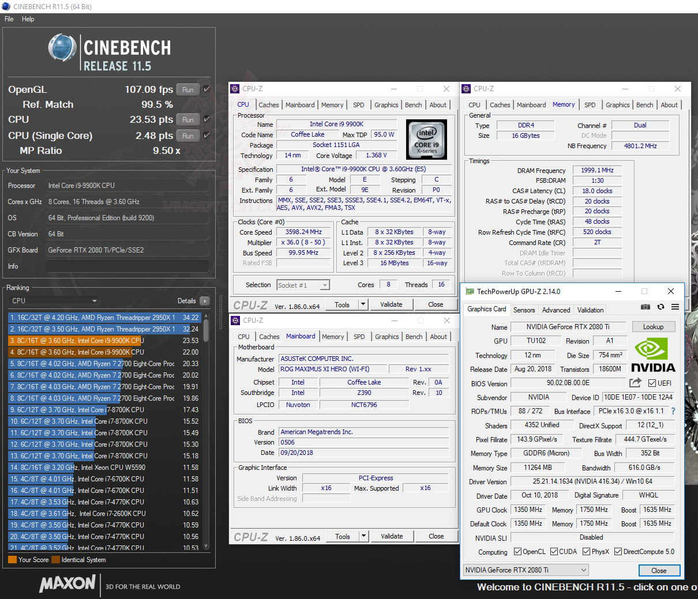Click the Processor field Intel Core i9-9900K CPU
Image resolution: width=698 pixels, height=599 pixels.
pyautogui.click(x=127, y=186)
